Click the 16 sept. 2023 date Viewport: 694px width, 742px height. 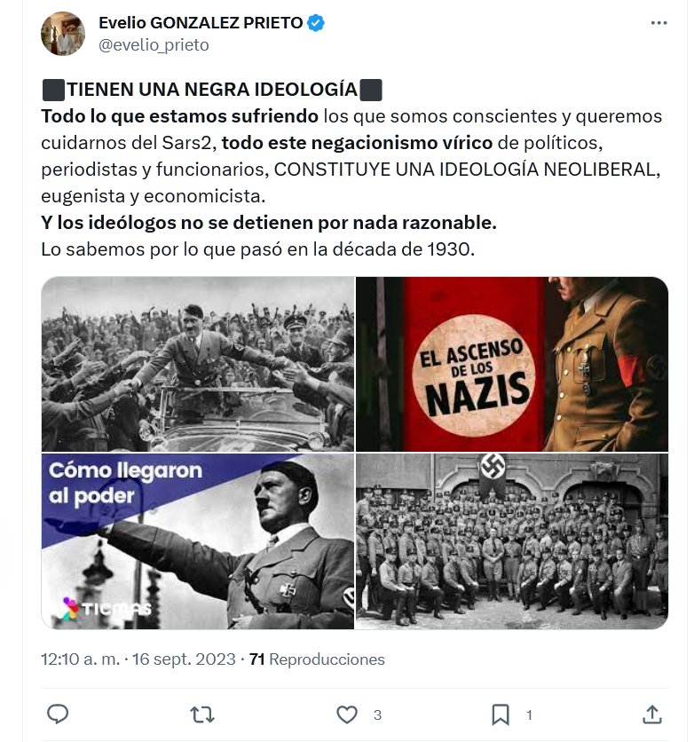pos(184,659)
